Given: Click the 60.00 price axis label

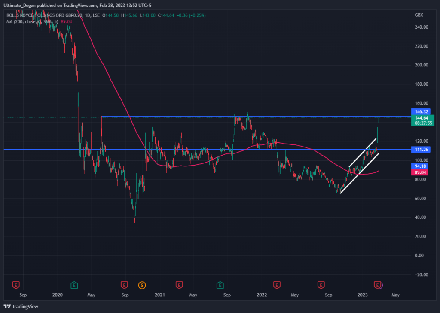Looking at the screenshot, I should click(x=420, y=199).
